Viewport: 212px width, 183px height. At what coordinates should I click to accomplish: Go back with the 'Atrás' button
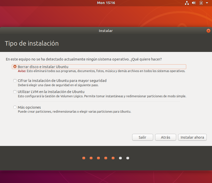coord(166,137)
